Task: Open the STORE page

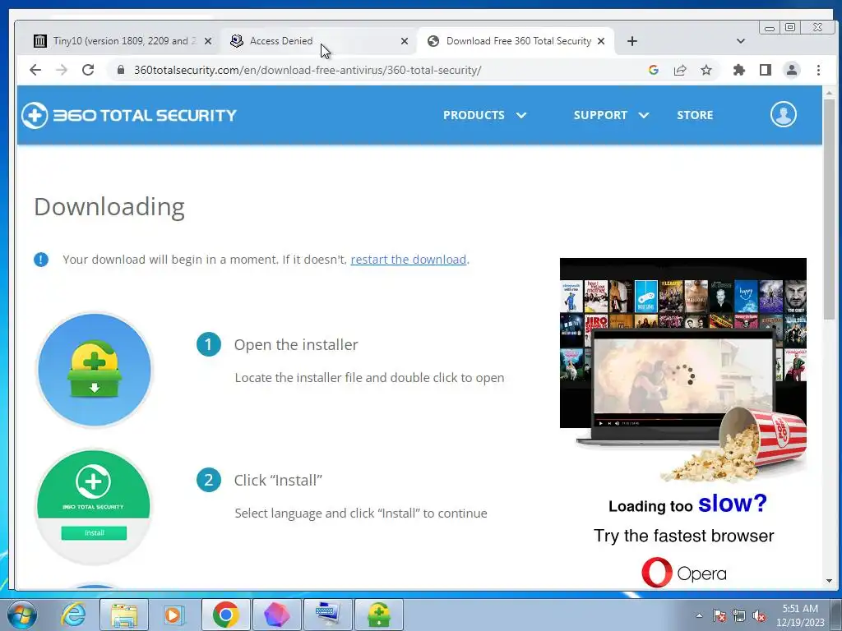Action: 695,115
